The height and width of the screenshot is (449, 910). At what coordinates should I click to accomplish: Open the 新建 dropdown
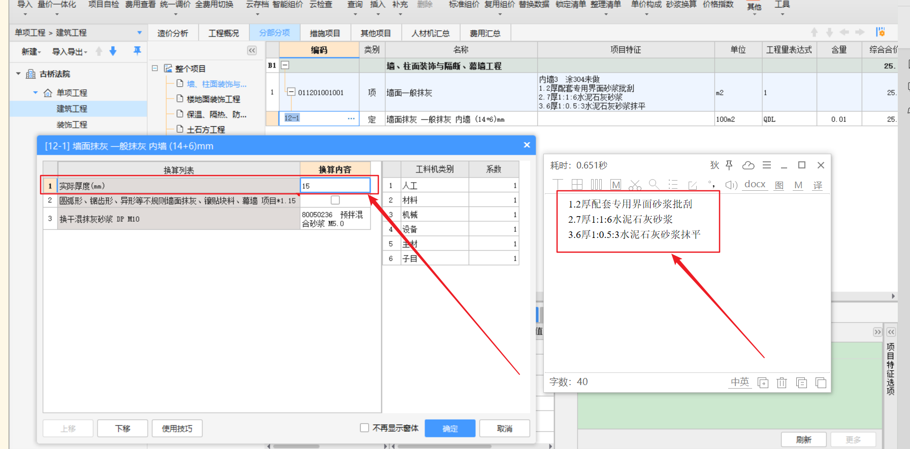30,52
